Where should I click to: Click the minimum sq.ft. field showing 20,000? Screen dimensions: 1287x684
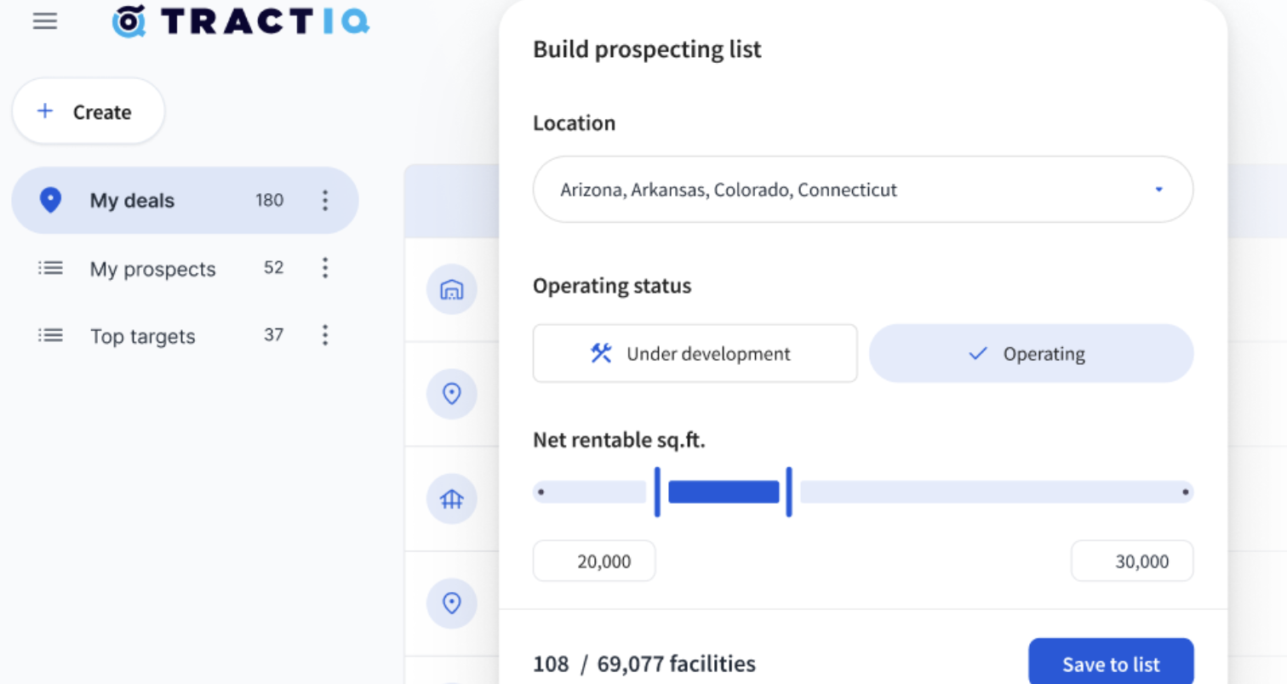[x=594, y=561]
